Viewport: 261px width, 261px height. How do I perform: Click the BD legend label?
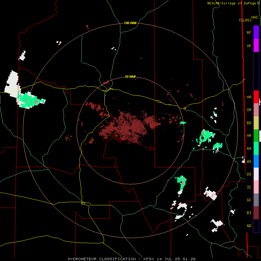pos(249,123)
